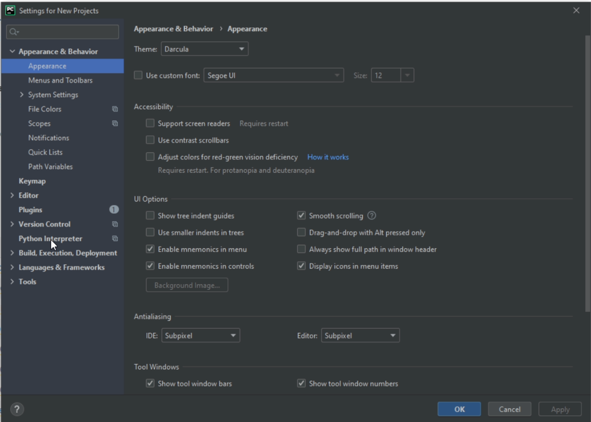Uncheck Display icons in menu items
Viewport: 591px width, 422px height.
coord(301,266)
